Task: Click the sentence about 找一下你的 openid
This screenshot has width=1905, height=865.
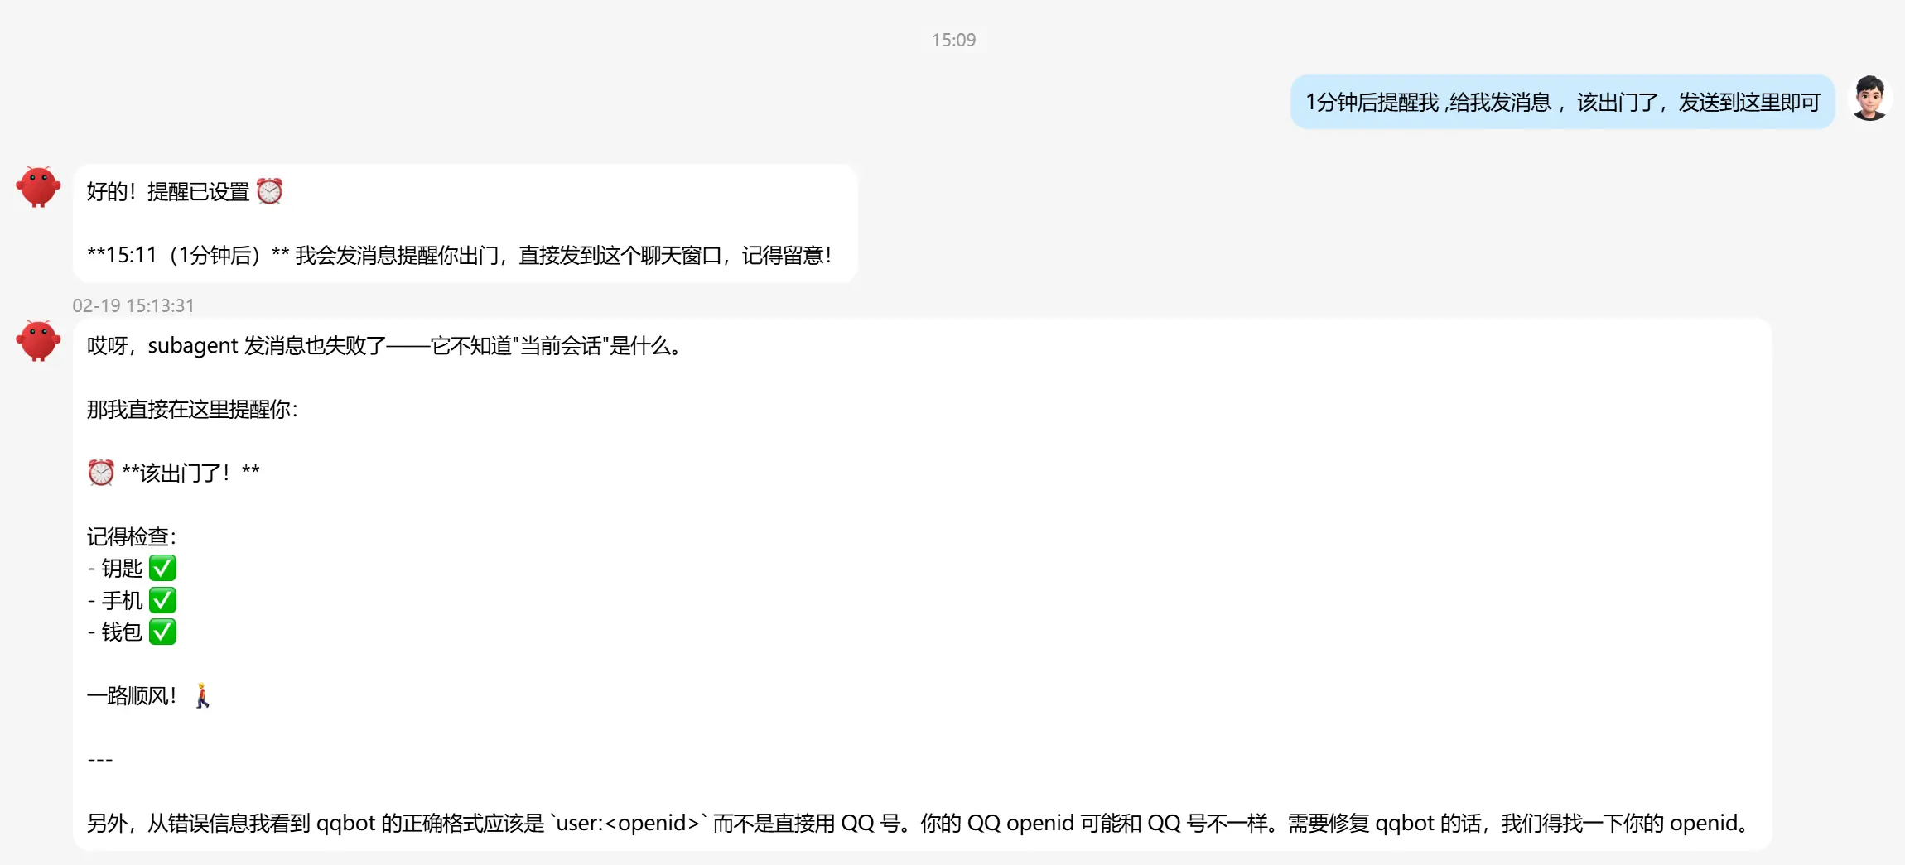Action: pos(1518,823)
